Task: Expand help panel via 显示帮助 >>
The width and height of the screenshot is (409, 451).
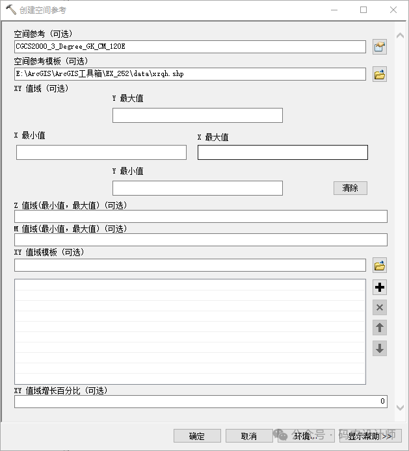Action: [370, 436]
